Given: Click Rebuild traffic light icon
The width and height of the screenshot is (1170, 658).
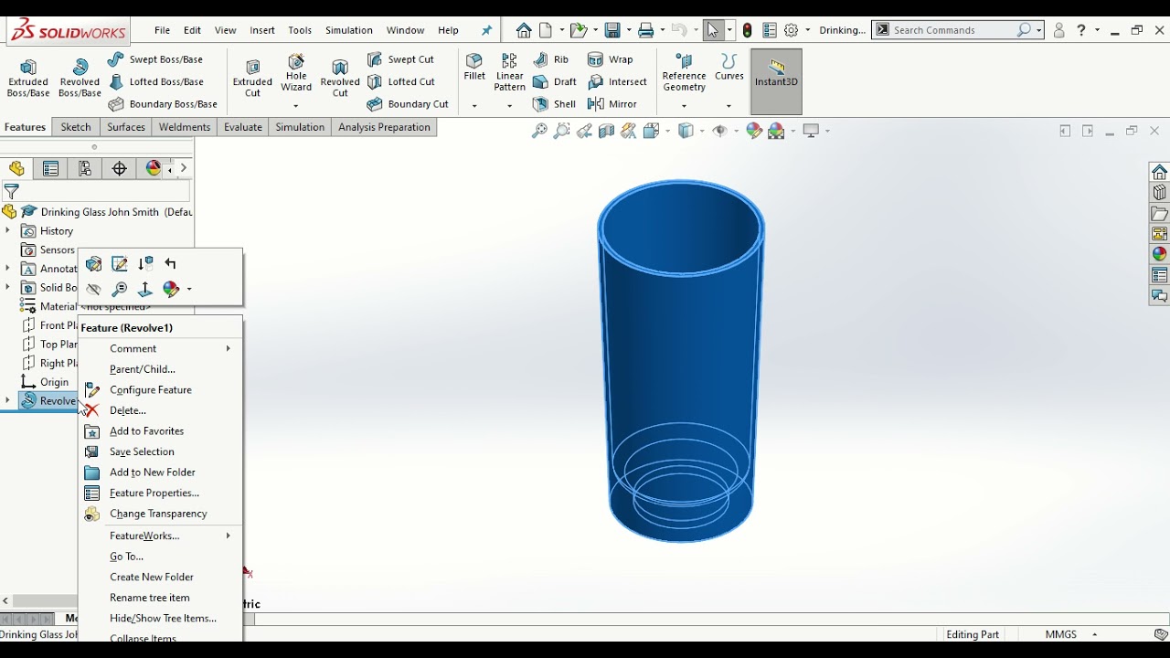Looking at the screenshot, I should point(747,30).
